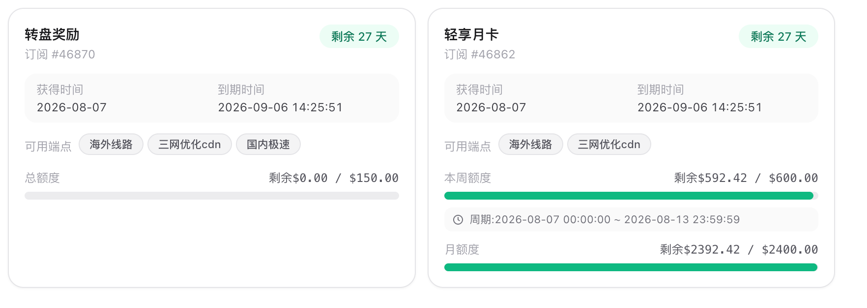Viewport: 867px width, 308px height.
Task: Select the 三网优化cdn chip in 转盘奖励 card
Action: tap(190, 144)
